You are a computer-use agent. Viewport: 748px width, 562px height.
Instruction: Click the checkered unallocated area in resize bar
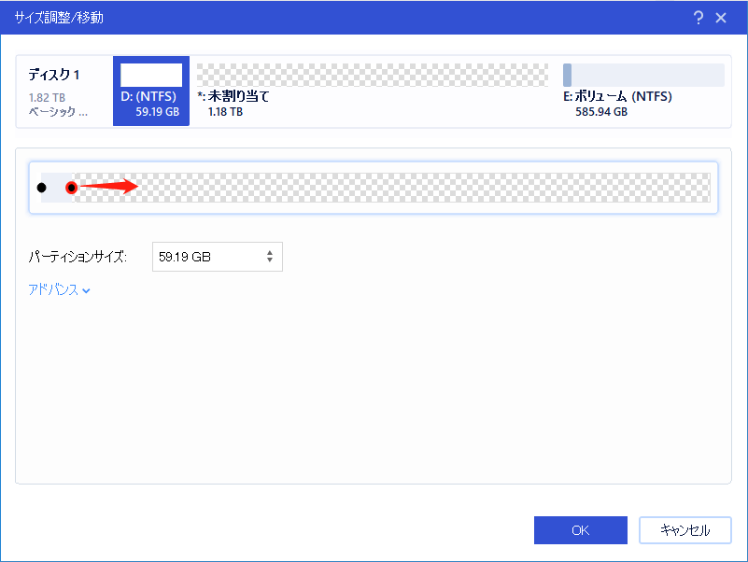[420, 188]
